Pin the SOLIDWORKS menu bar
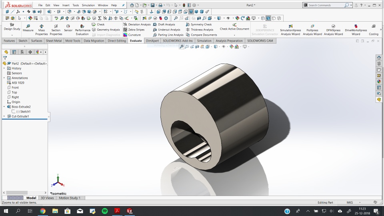This screenshot has width=384, height=216. pyautogui.click(x=123, y=5)
